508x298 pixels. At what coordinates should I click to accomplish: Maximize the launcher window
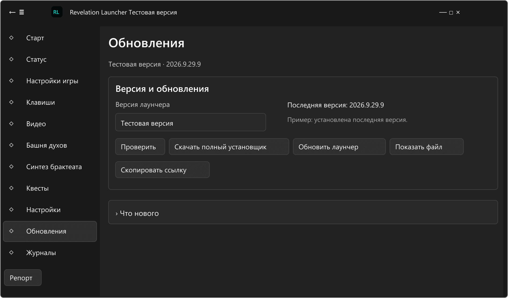[451, 13]
